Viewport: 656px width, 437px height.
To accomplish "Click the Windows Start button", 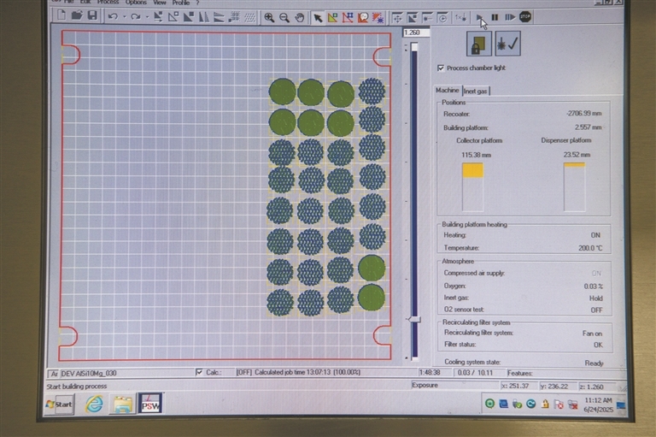I will 59,404.
